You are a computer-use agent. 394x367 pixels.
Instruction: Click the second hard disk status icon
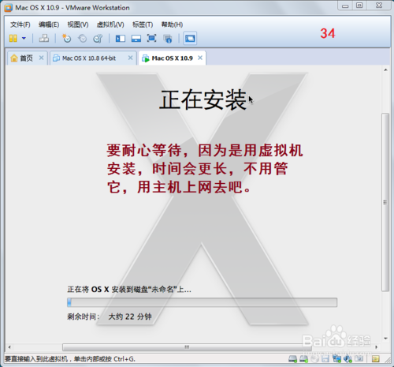coord(303,358)
